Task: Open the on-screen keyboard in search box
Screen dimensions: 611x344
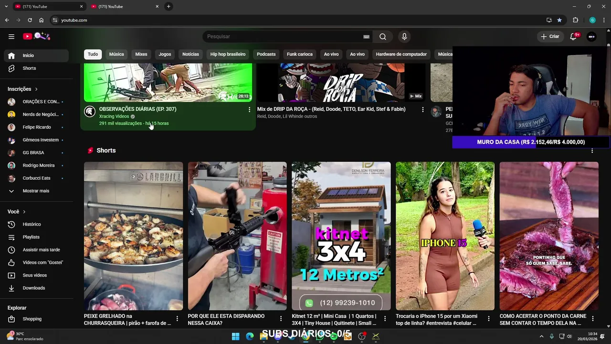Action: (x=366, y=36)
